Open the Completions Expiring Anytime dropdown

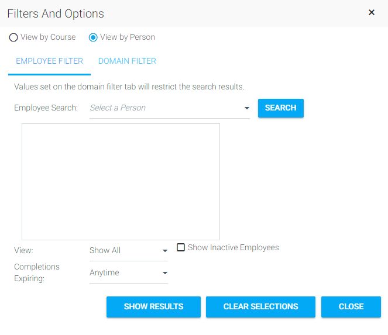tap(129, 272)
